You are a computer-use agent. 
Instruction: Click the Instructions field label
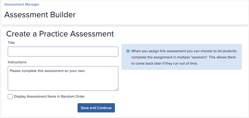[x=17, y=62]
